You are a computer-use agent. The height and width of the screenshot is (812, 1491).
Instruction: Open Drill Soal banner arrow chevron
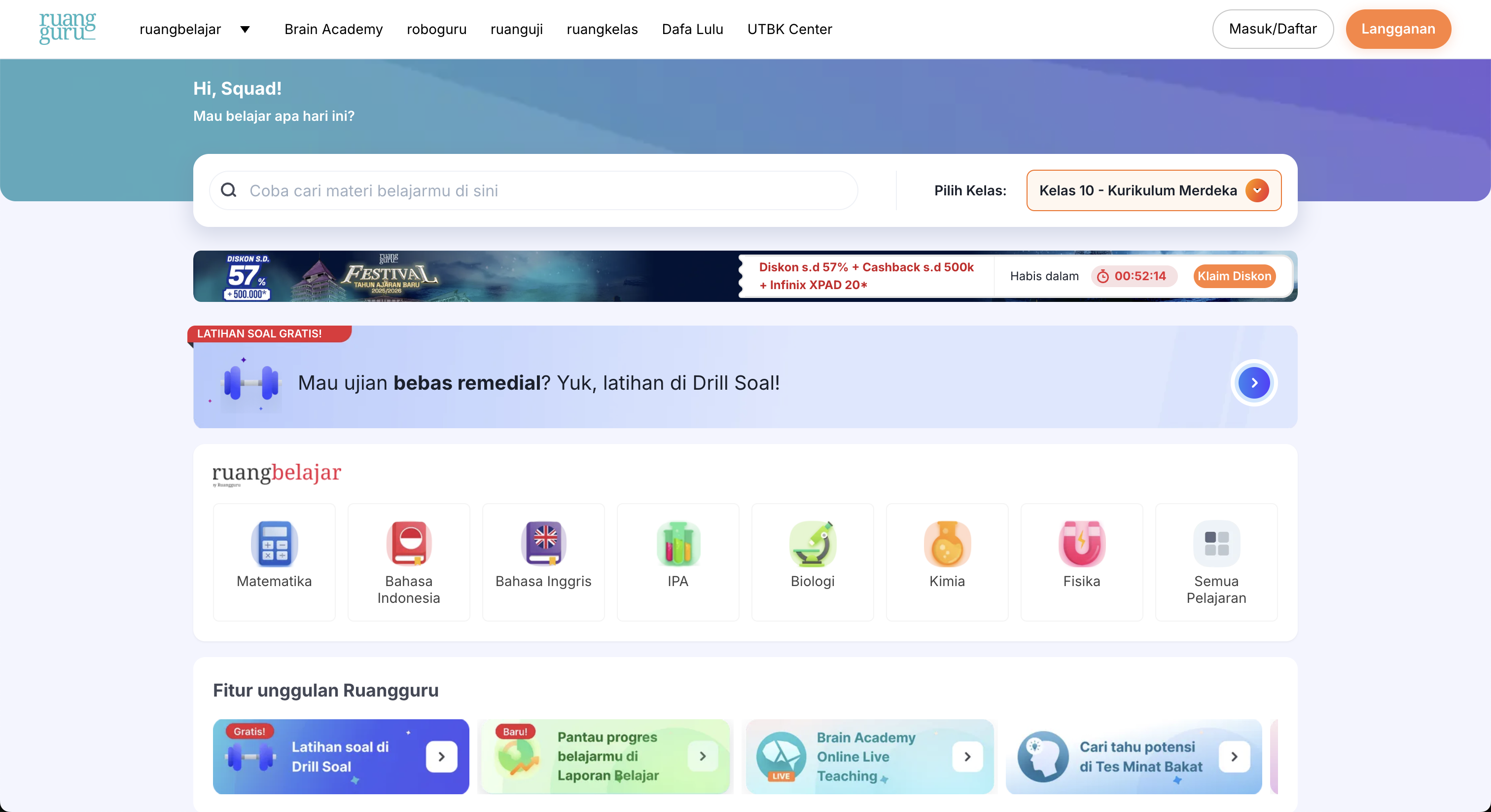pos(1254,382)
